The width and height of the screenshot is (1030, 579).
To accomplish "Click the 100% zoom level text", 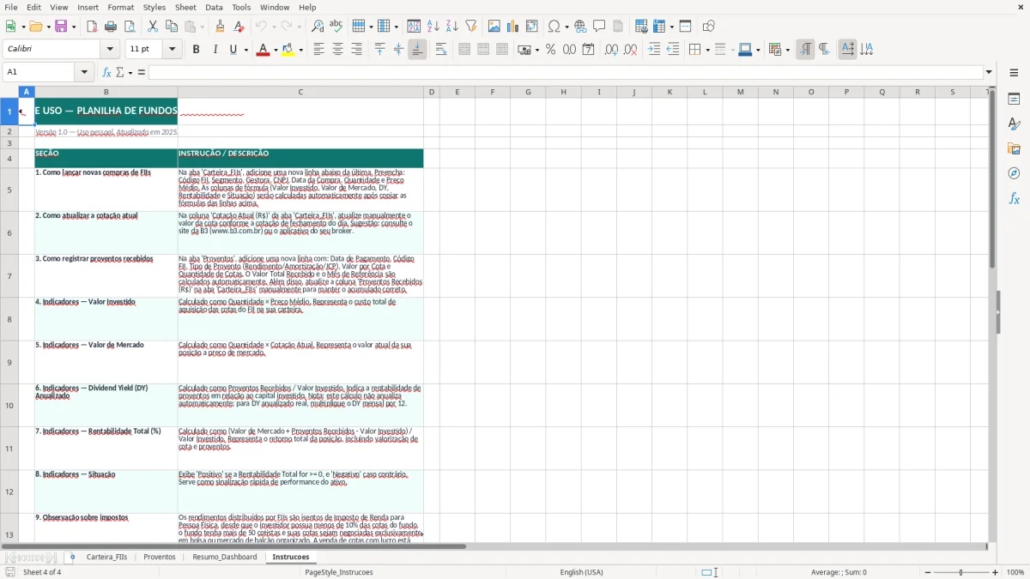I will [1015, 572].
